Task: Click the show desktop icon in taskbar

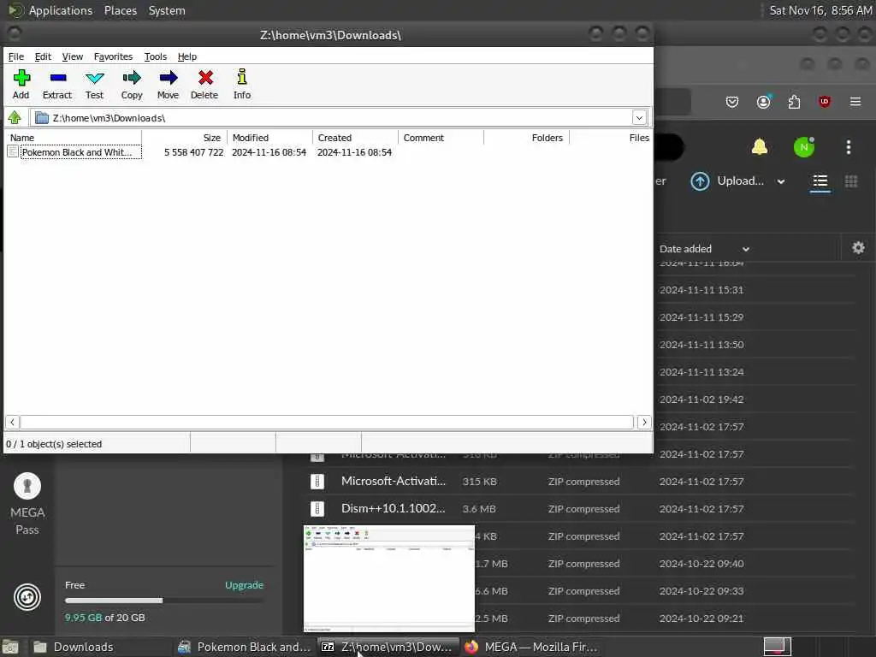Action: pyautogui.click(x=10, y=647)
